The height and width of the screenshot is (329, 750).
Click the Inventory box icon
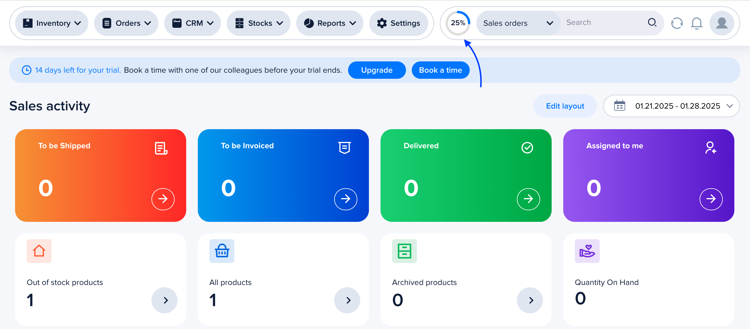28,23
